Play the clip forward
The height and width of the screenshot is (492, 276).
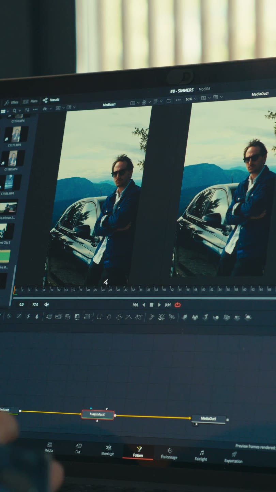(x=159, y=305)
